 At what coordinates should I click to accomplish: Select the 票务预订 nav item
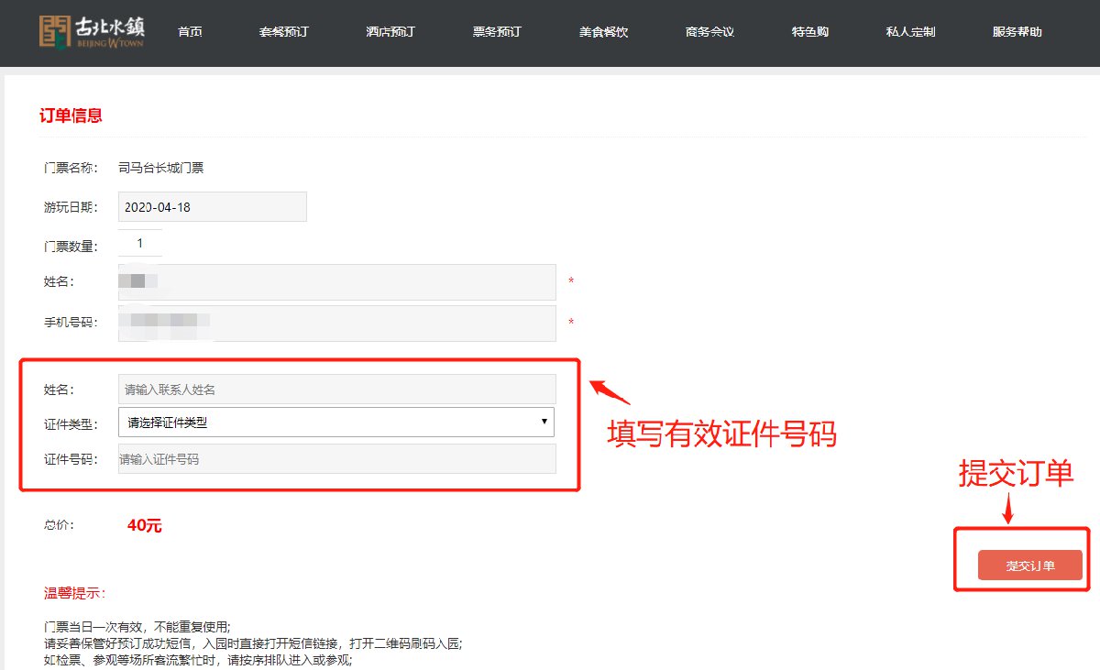(497, 31)
